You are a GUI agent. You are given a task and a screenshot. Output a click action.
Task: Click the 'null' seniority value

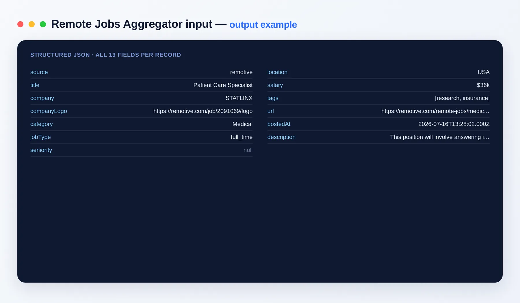248,150
